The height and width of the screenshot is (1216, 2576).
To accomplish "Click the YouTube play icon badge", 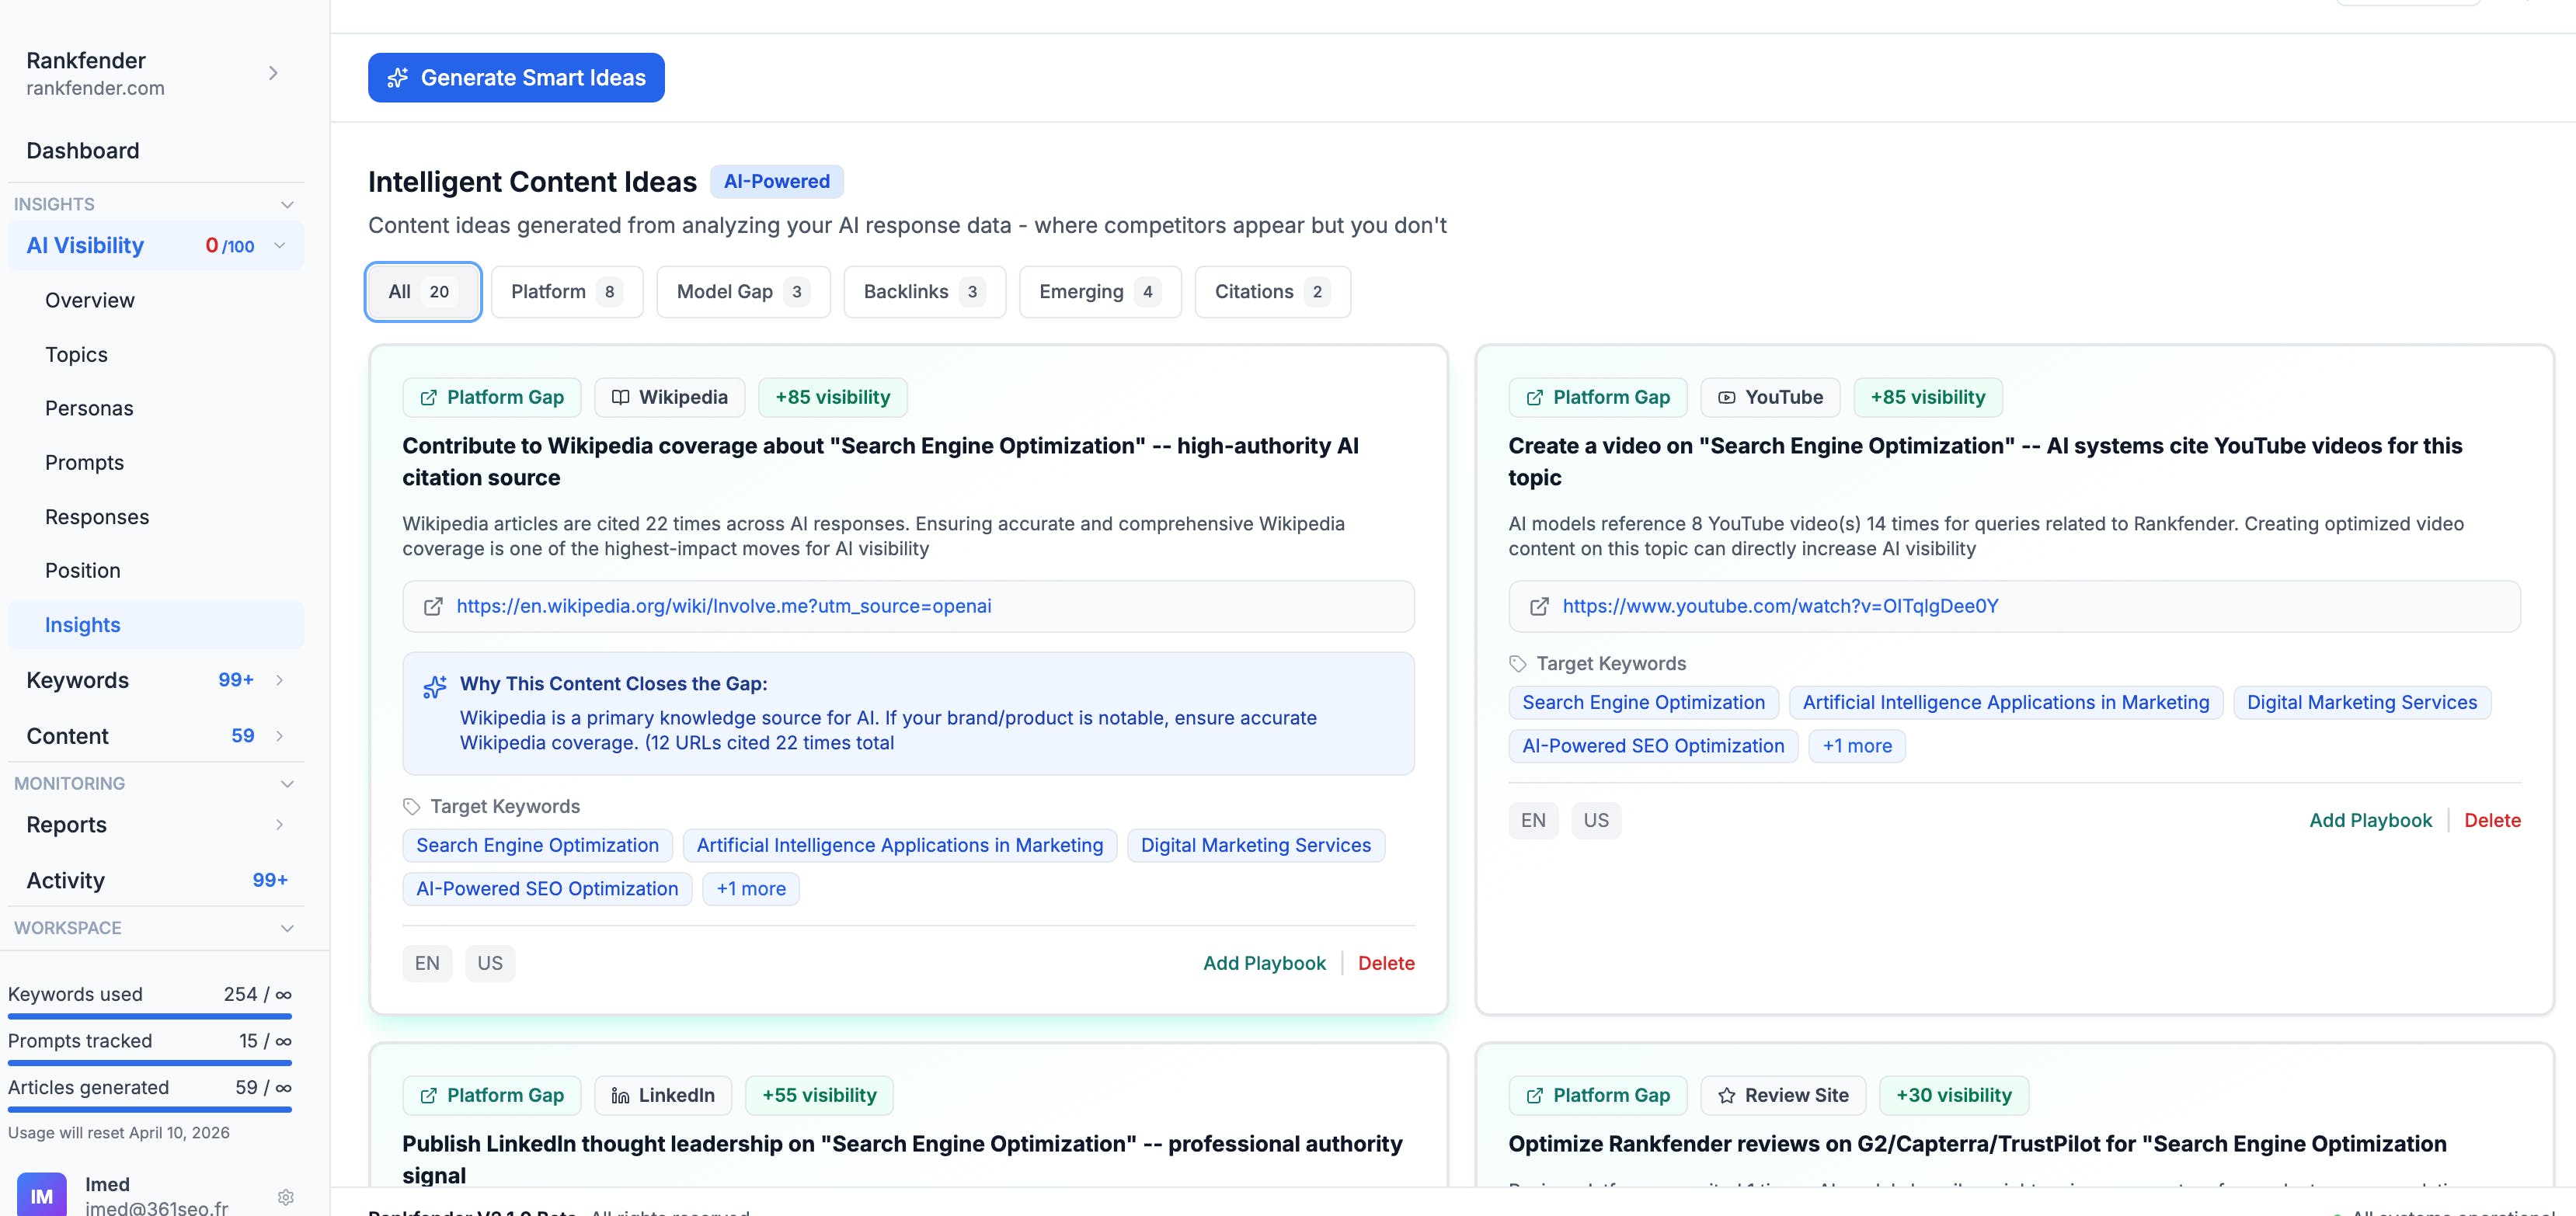I will (x=1726, y=398).
